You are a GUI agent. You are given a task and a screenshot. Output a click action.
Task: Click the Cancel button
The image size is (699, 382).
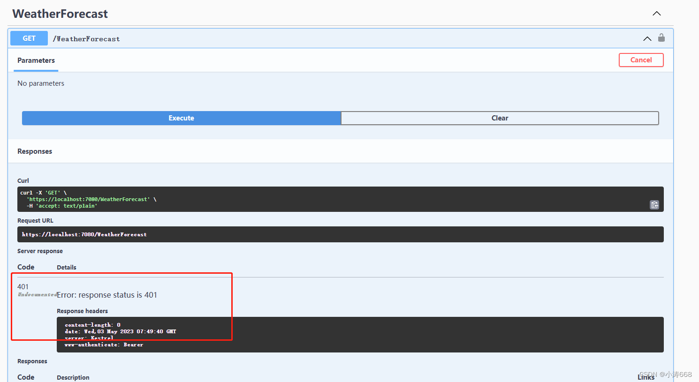[641, 60]
